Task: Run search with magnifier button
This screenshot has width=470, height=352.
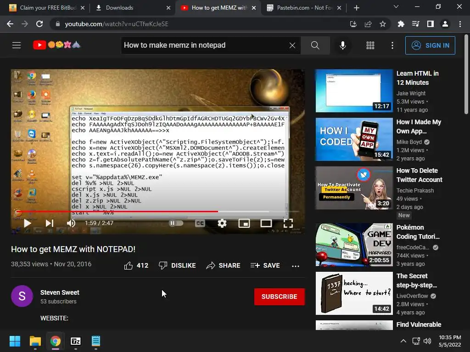Action: [315, 45]
